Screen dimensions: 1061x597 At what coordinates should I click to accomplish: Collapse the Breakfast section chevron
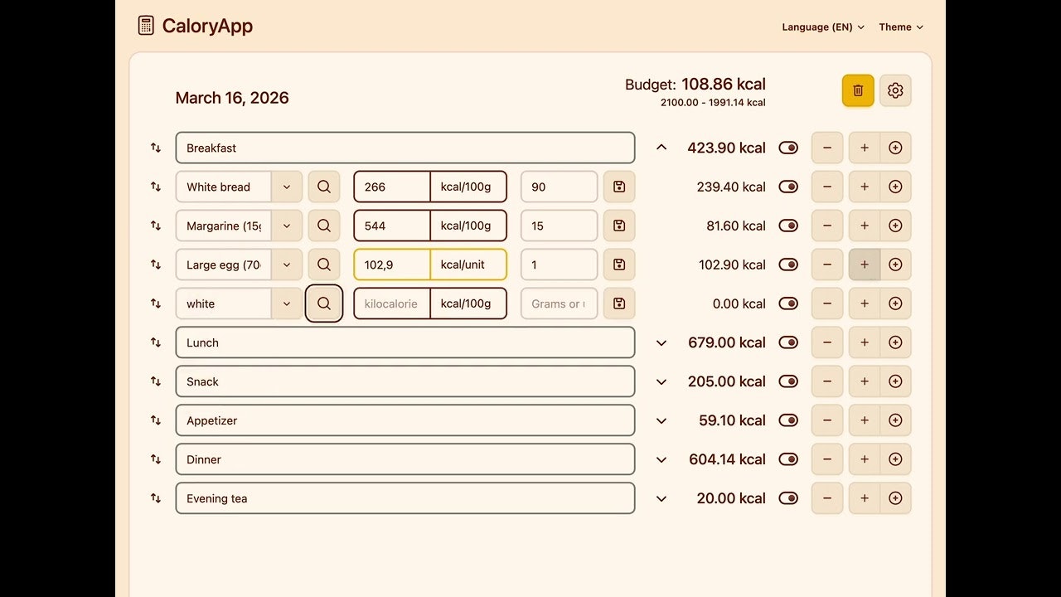661,148
